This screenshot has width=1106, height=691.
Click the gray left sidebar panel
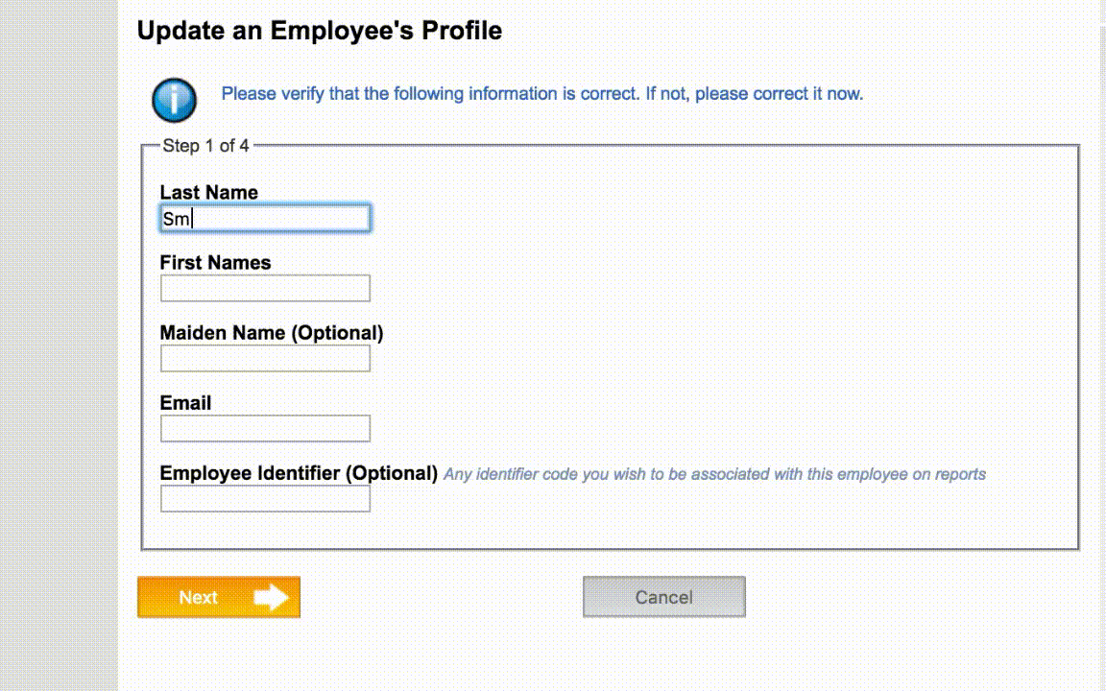coord(59,345)
